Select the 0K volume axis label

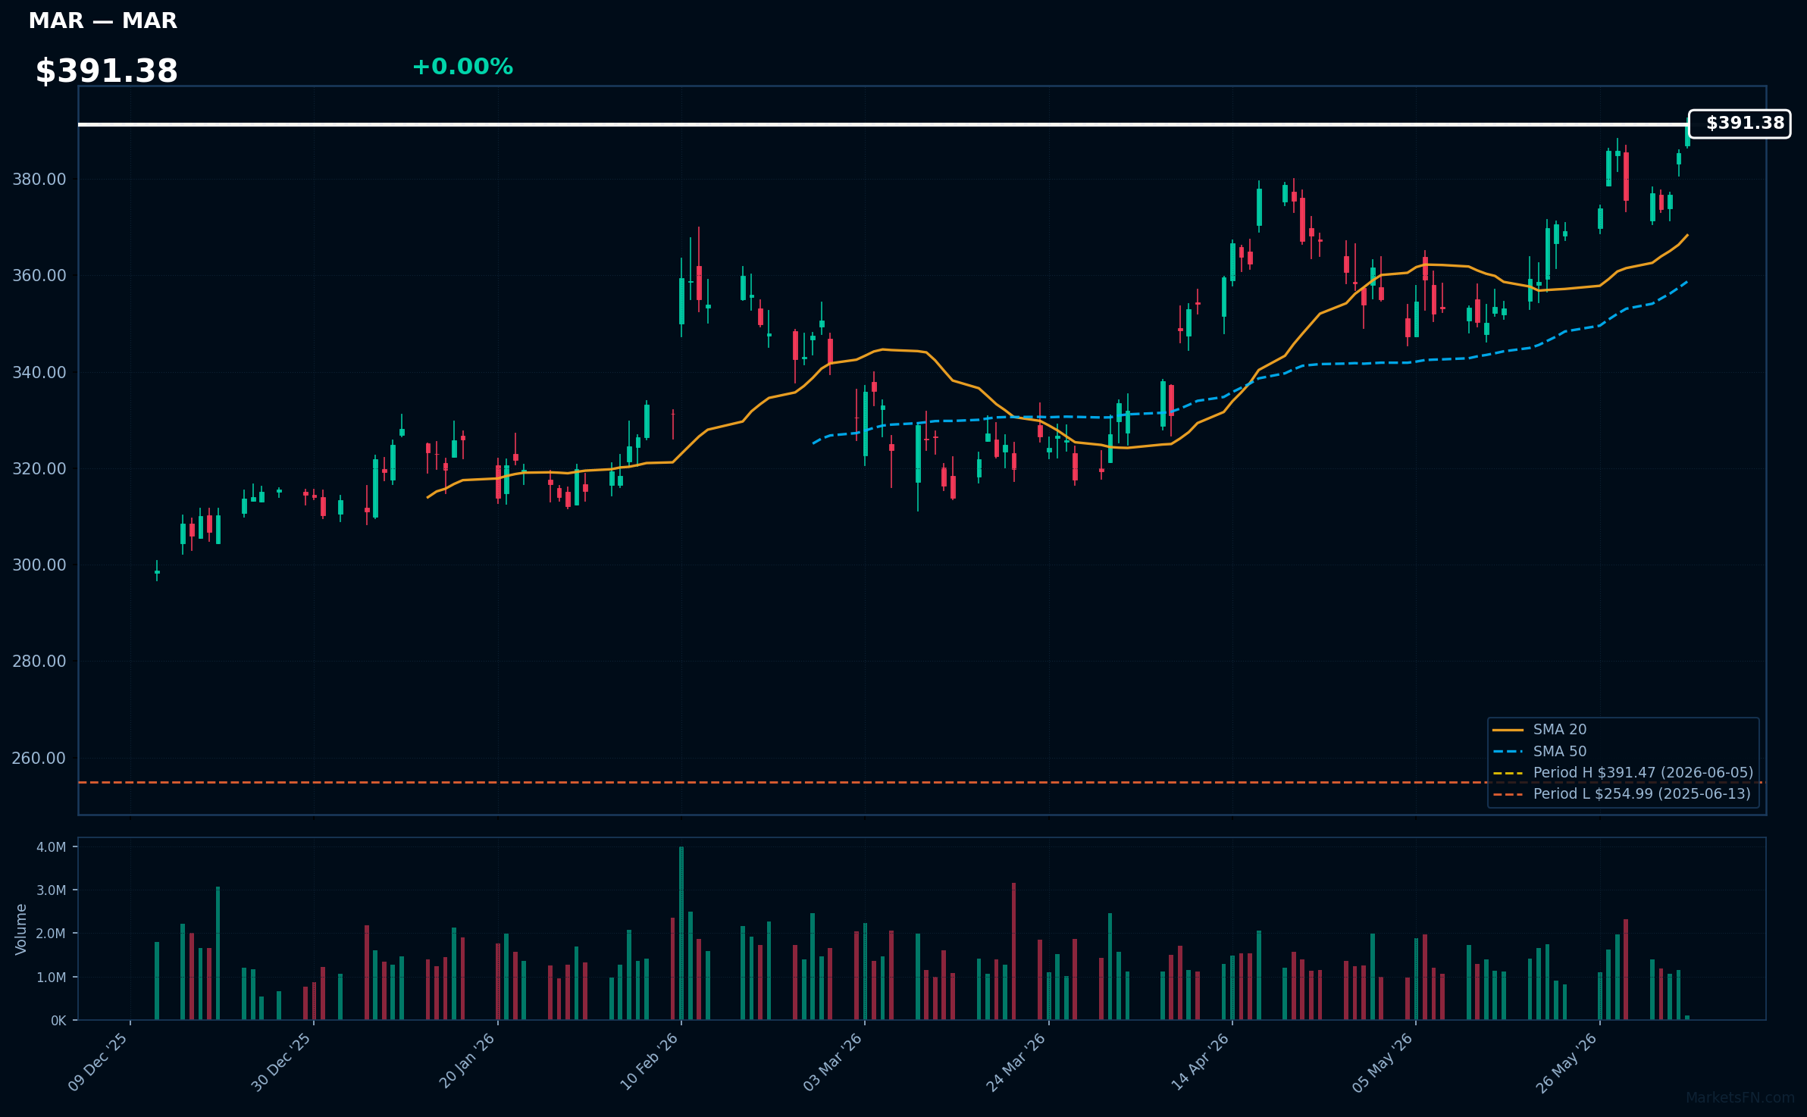(x=58, y=1021)
